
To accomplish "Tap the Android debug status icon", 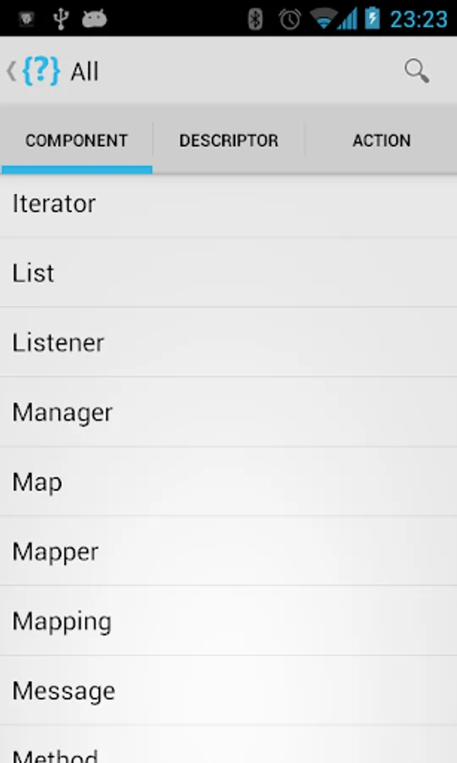I will point(94,19).
